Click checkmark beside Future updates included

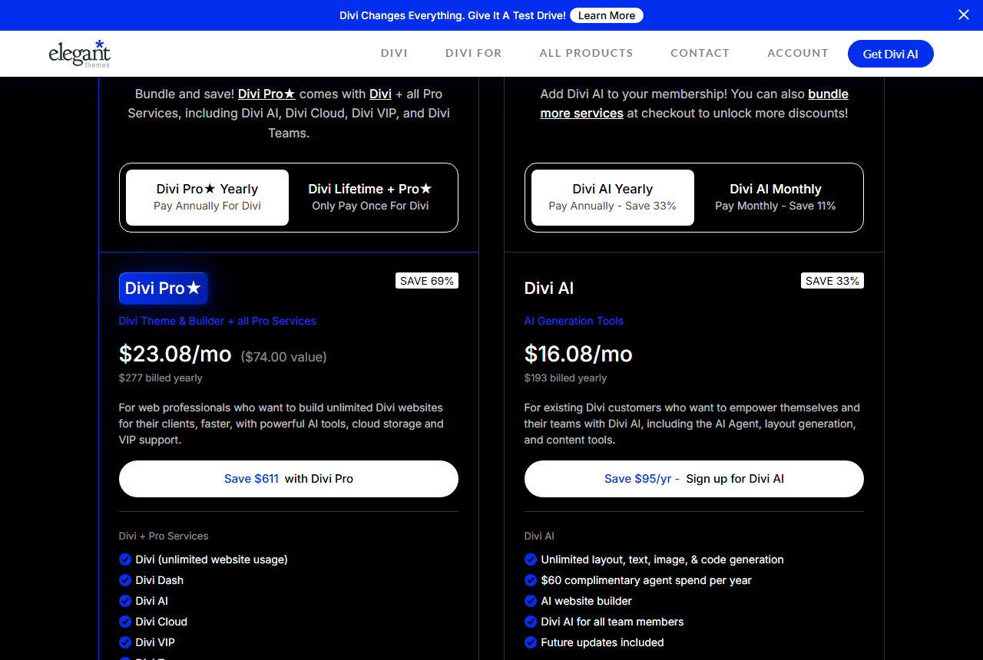pyautogui.click(x=531, y=642)
